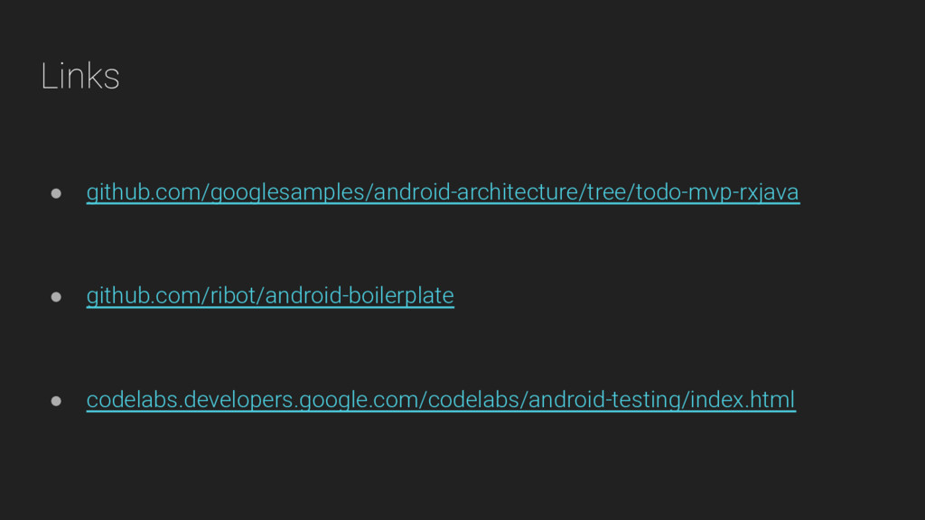Open the googlesamples android-architecture GitHub link
The image size is (925, 520).
[x=443, y=192]
